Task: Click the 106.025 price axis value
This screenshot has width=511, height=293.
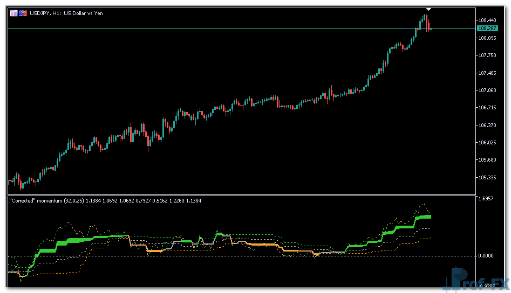Action: pyautogui.click(x=487, y=143)
